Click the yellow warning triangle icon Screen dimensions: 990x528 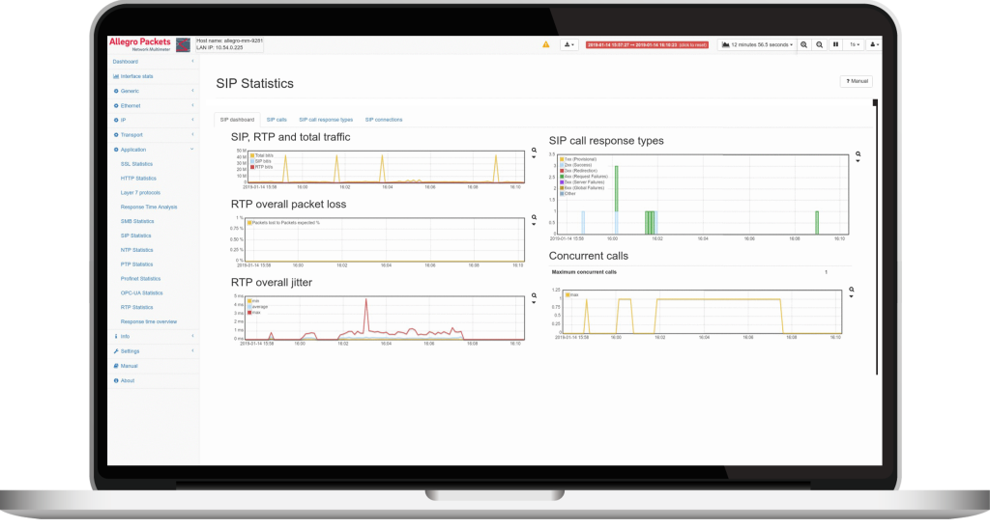tap(545, 44)
